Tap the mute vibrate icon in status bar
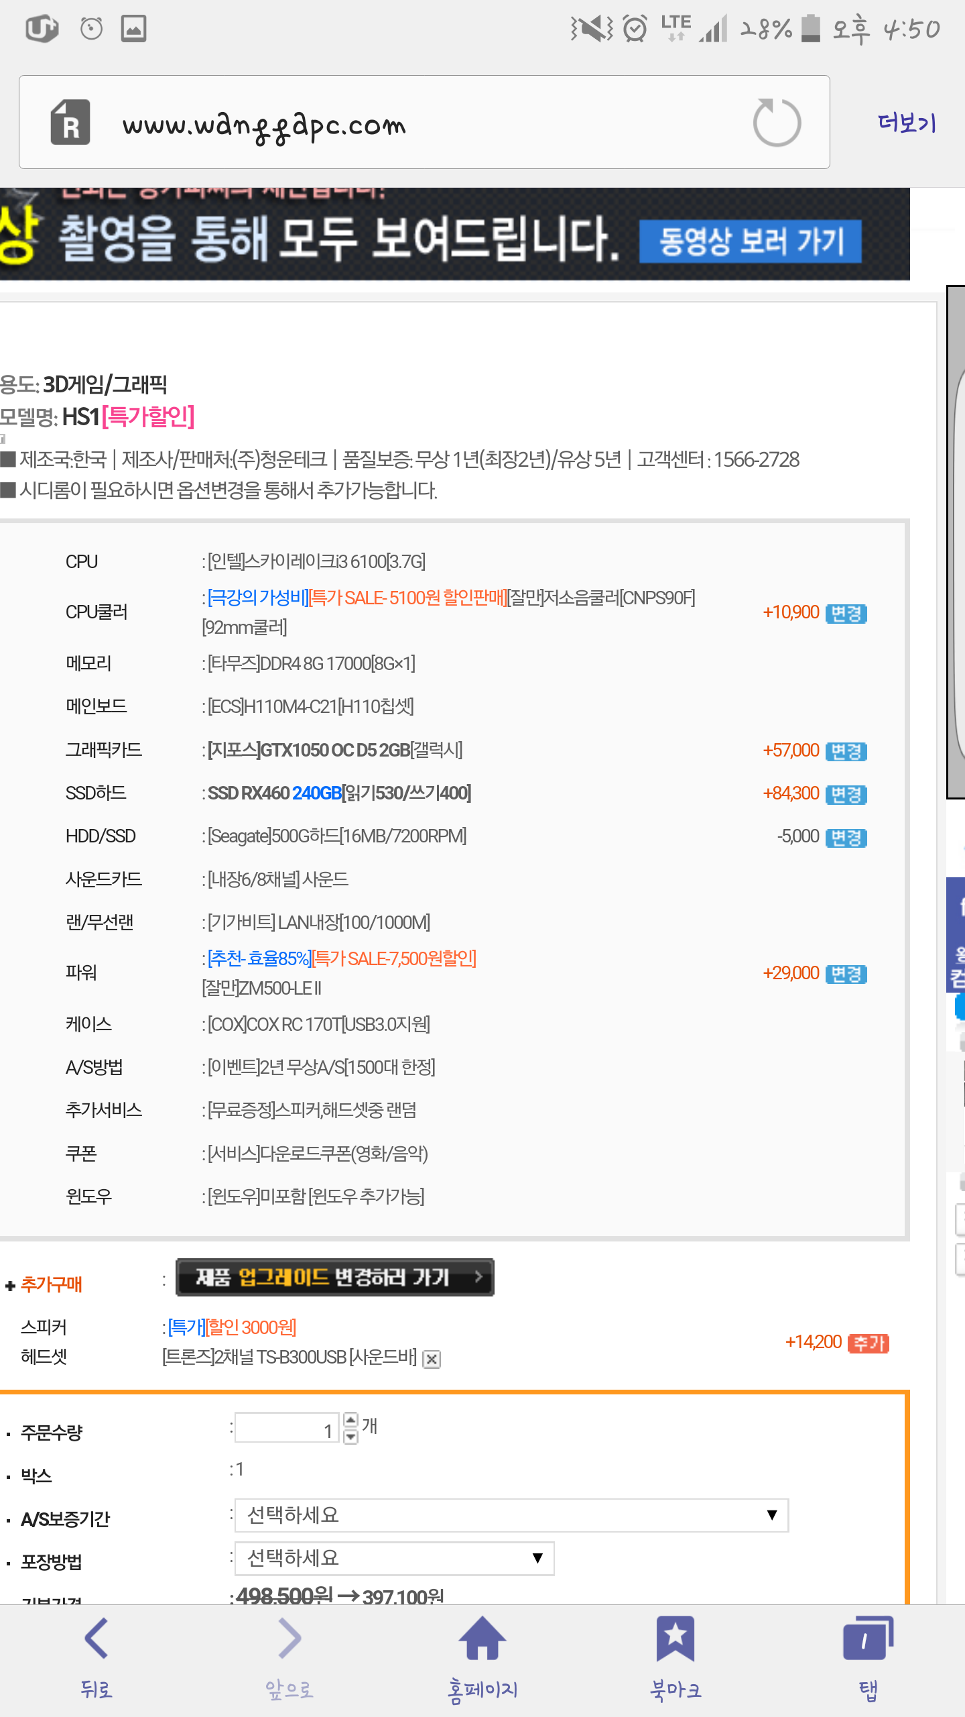Viewport: 965px width, 1717px height. click(x=591, y=28)
